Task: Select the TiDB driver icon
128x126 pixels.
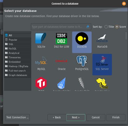Action: tap(41, 83)
